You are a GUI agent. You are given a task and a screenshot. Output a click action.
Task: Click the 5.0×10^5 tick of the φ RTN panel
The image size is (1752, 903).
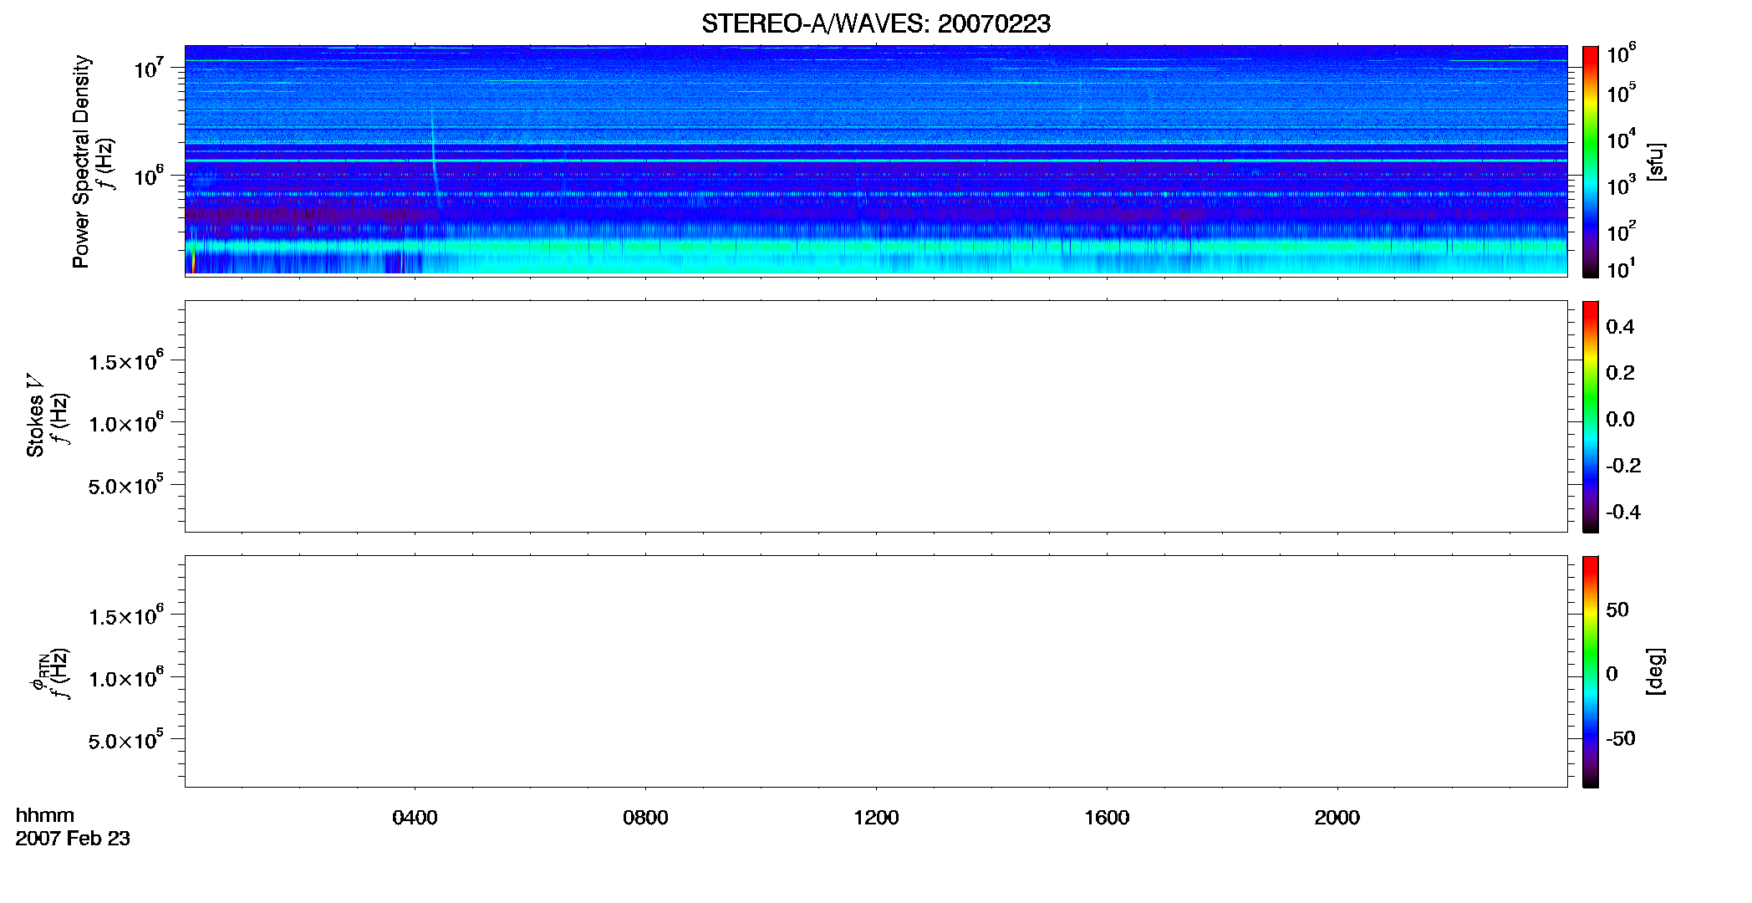coord(126,739)
